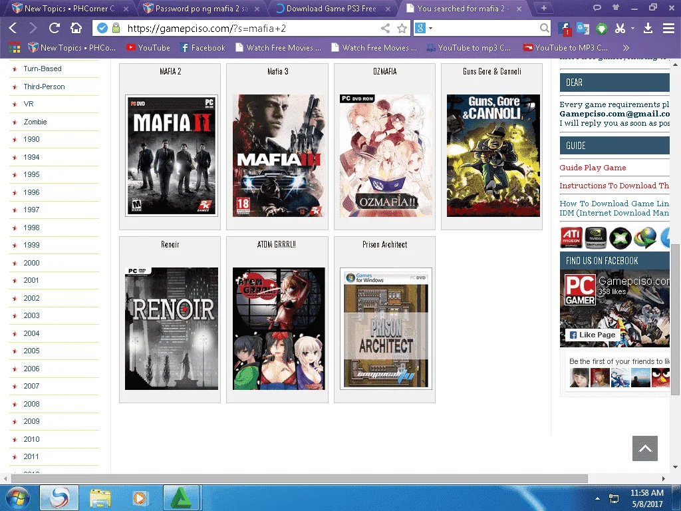The image size is (681, 511).
Task: Open YouTube to mp3 C... bookmark
Action: pyautogui.click(x=469, y=48)
